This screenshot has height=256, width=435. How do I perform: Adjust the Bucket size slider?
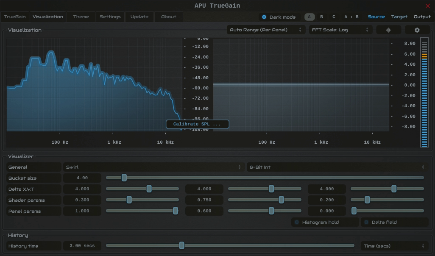[265, 178]
